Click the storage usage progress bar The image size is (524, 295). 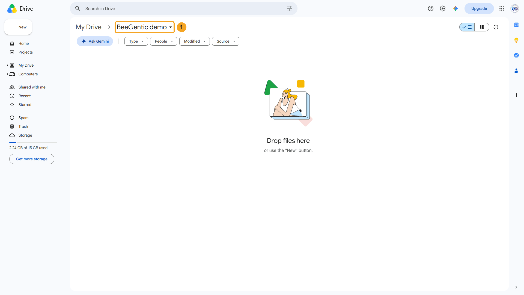[33, 142]
